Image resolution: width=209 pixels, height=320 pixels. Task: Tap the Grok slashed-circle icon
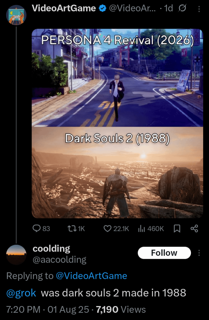[x=182, y=8]
